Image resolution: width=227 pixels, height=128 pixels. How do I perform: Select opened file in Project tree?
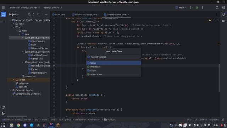[x=29, y=14]
